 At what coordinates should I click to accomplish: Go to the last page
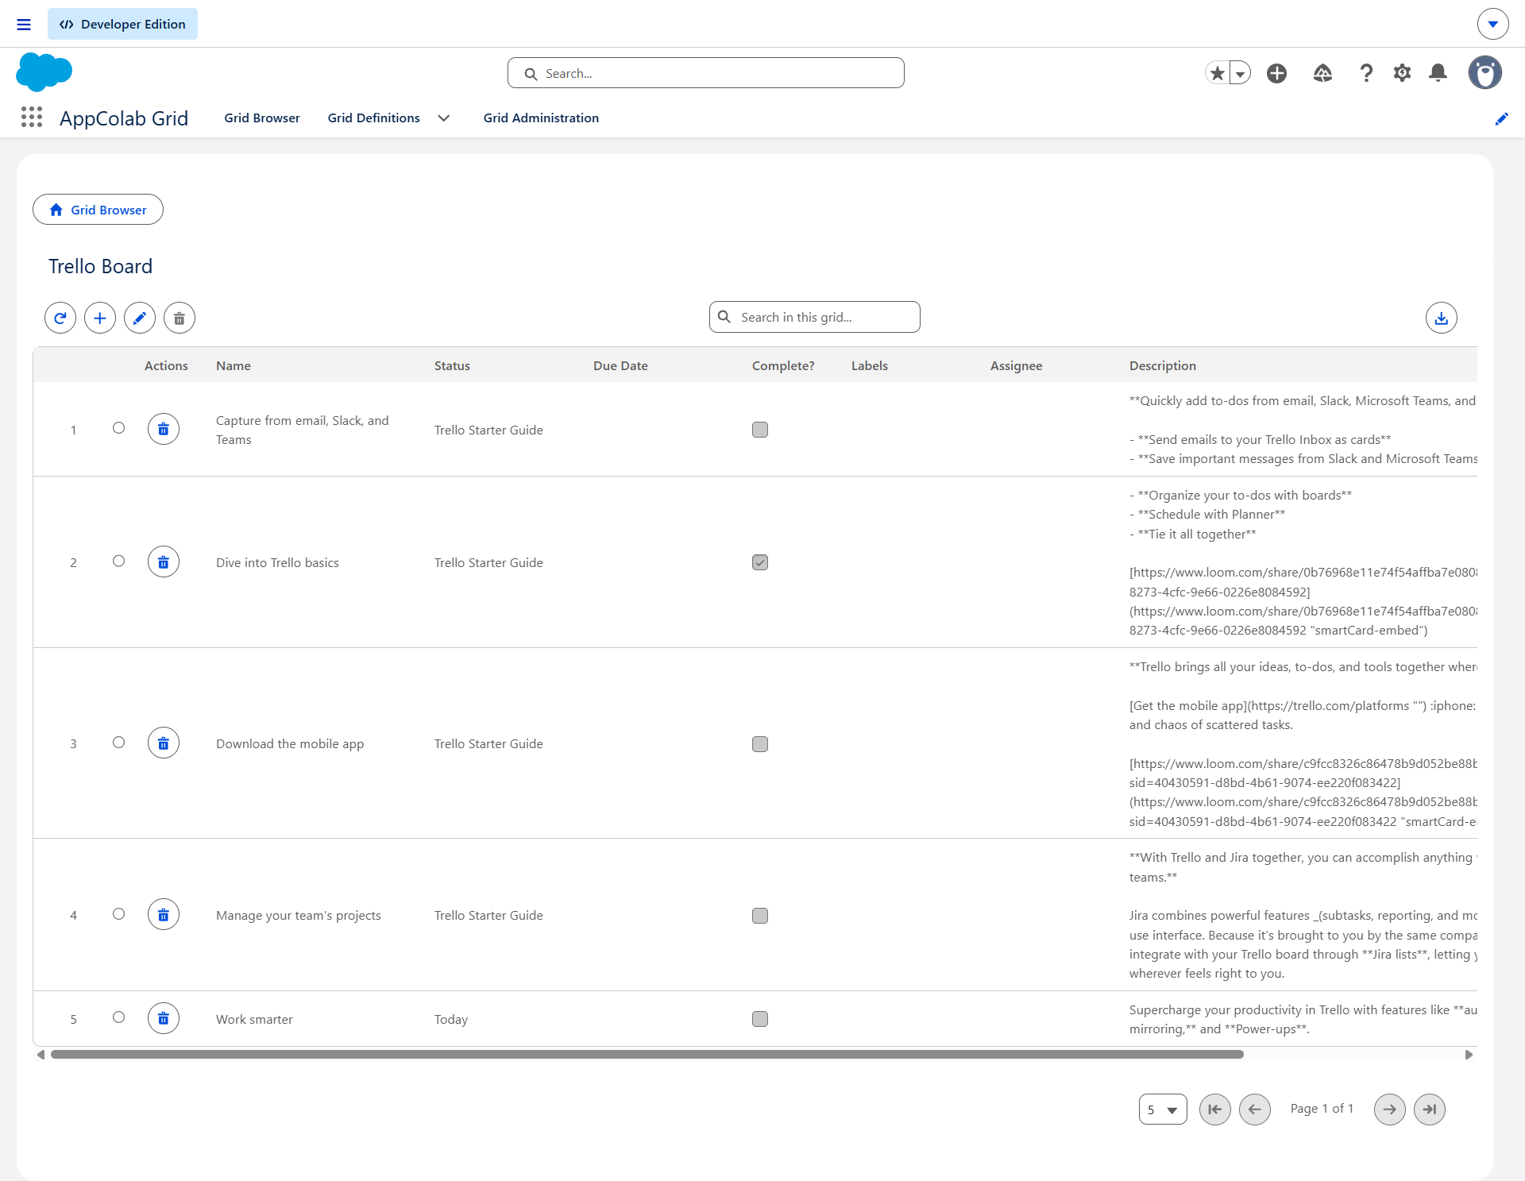click(1430, 1109)
